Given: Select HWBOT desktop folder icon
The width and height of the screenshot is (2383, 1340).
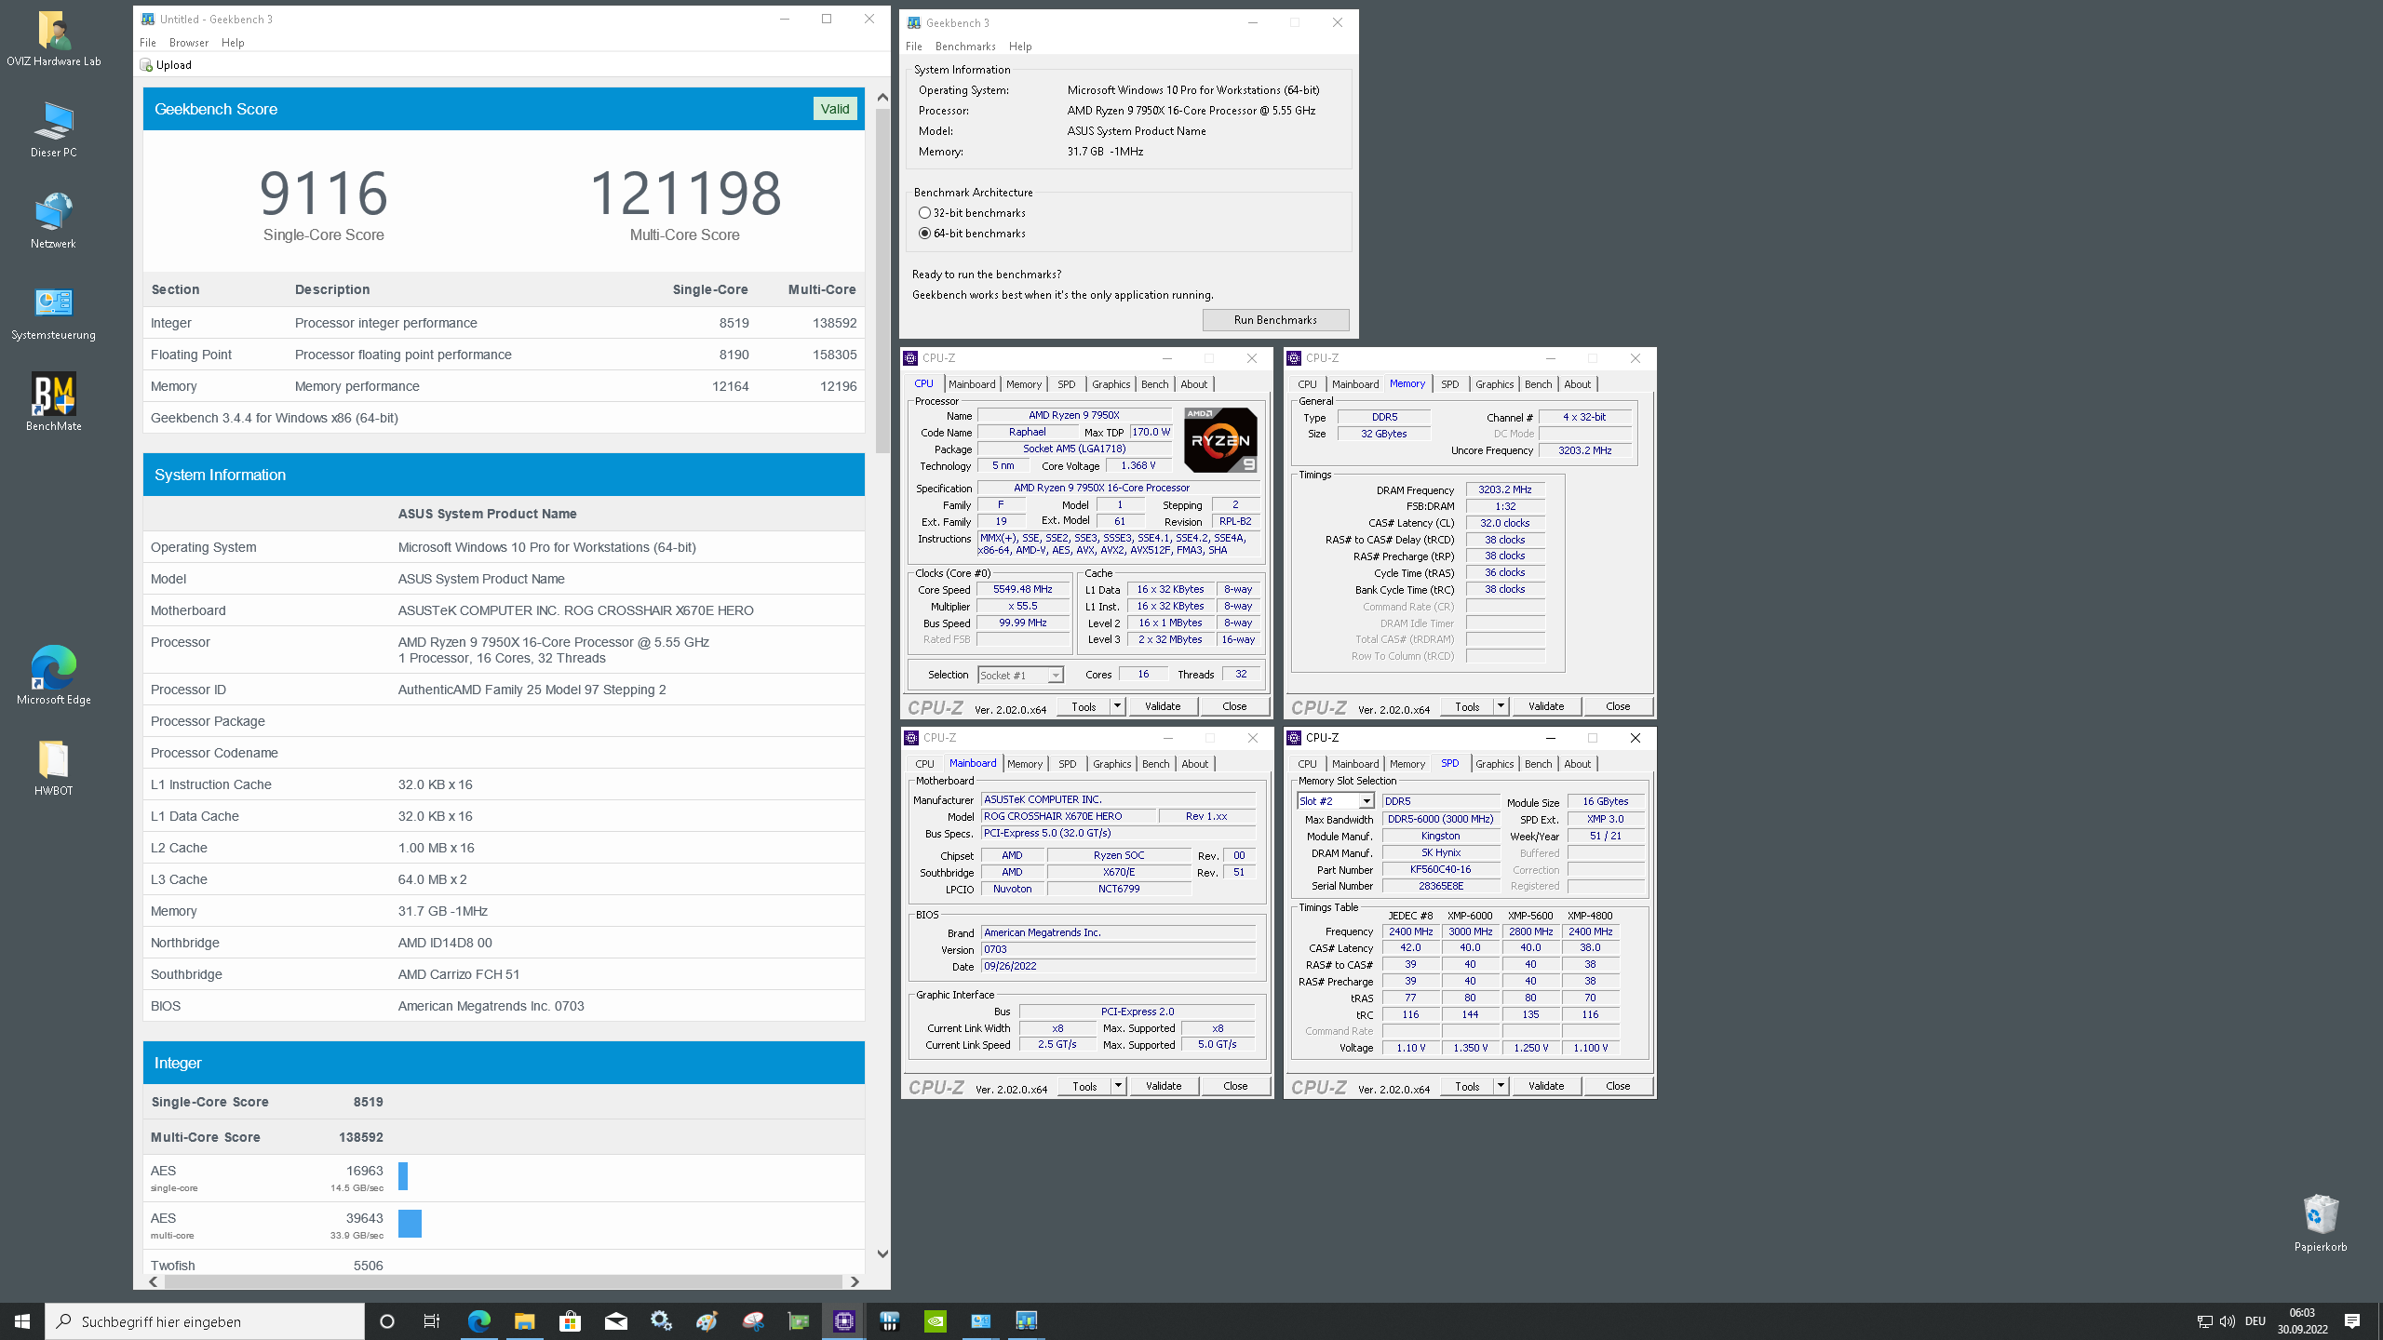Looking at the screenshot, I should 53,769.
